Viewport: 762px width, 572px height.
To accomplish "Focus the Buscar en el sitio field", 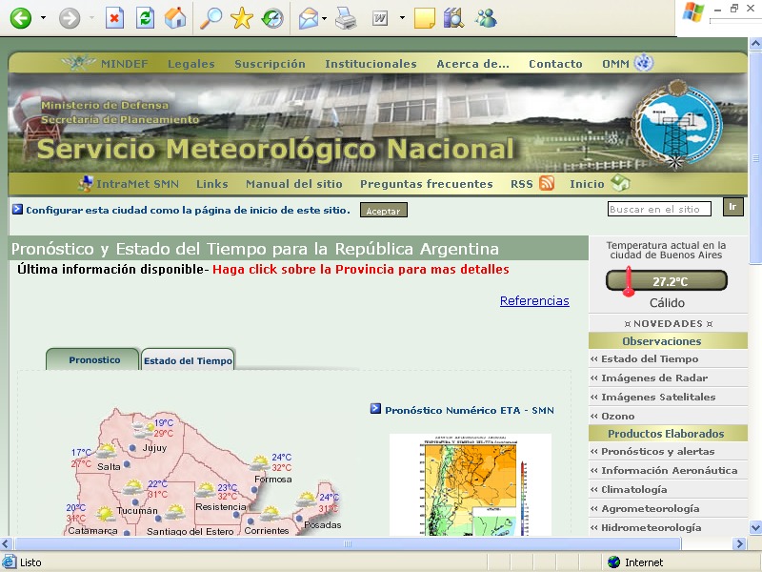I will pos(659,209).
